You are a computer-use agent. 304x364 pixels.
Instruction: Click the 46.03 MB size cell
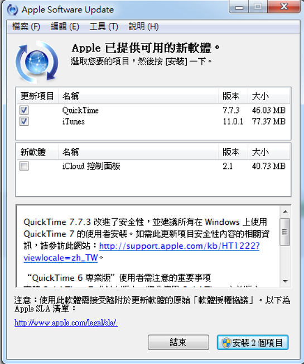point(269,110)
